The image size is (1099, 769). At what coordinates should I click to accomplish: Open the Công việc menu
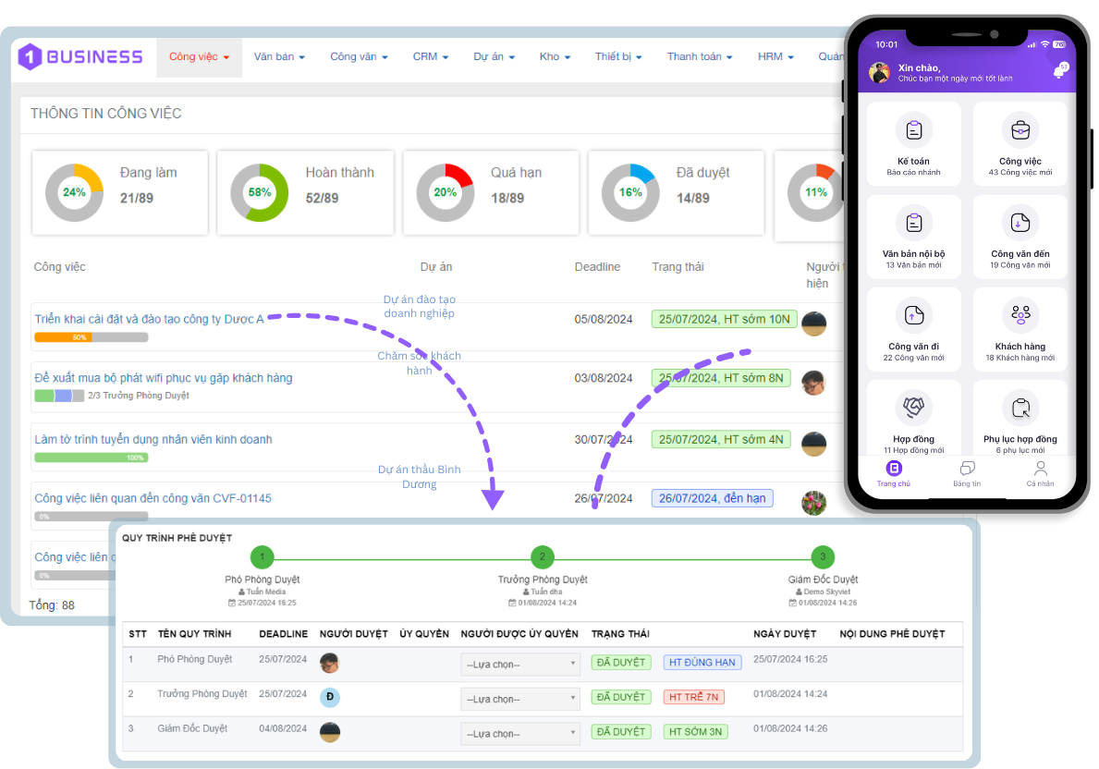point(199,56)
